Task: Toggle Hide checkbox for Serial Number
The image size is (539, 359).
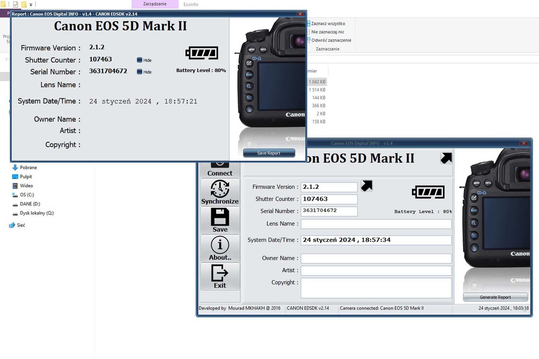Action: tap(140, 72)
